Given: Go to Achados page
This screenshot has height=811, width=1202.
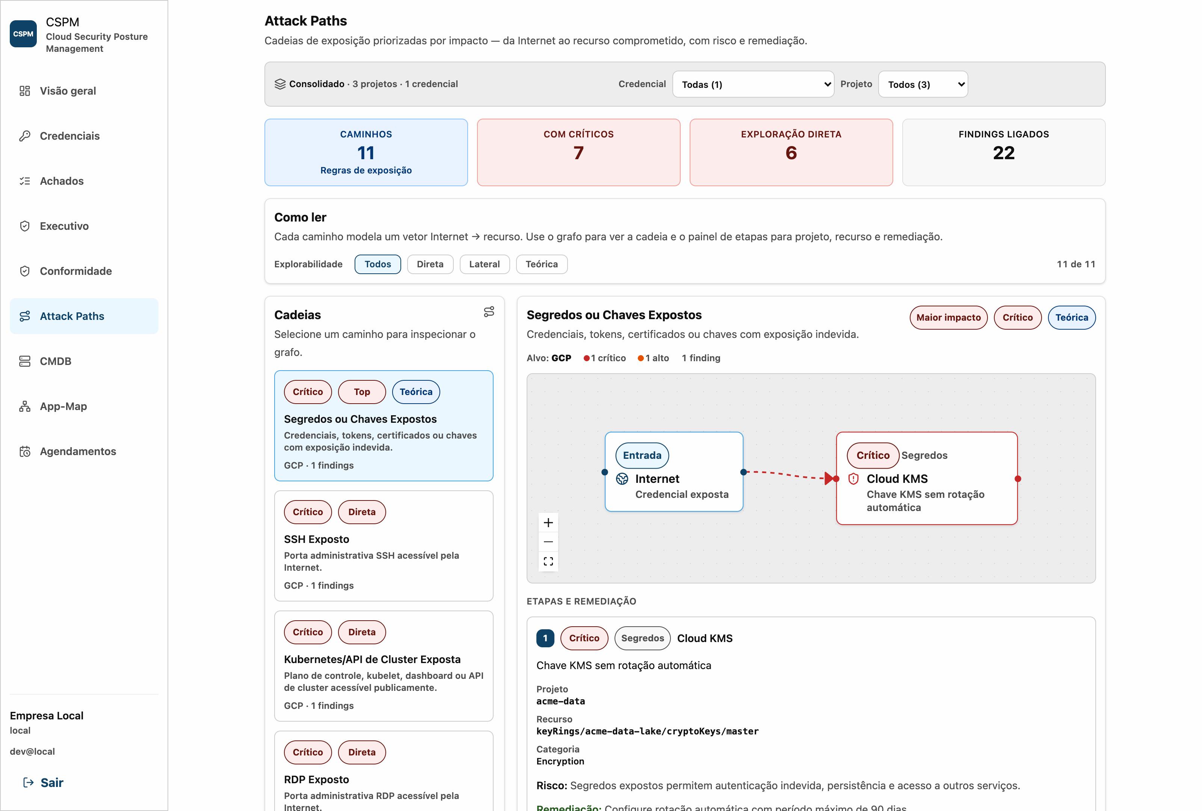Looking at the screenshot, I should [x=84, y=181].
